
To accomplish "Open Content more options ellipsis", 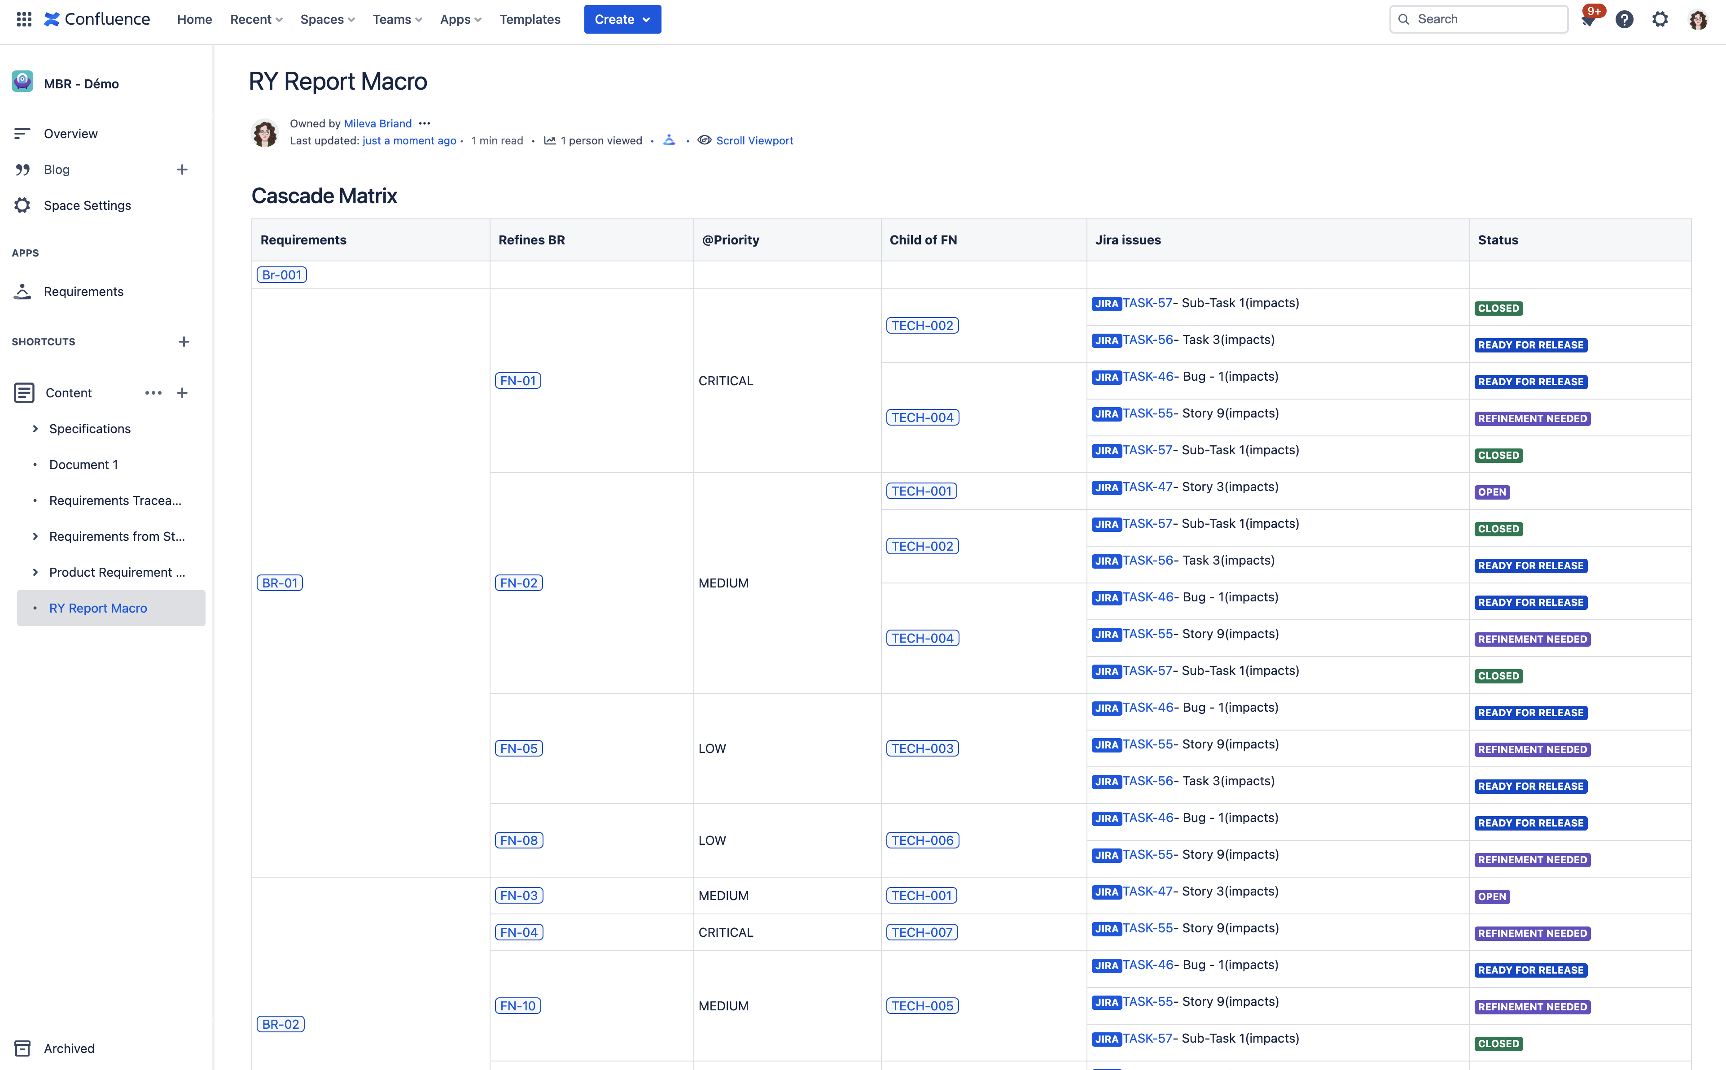I will tap(153, 393).
